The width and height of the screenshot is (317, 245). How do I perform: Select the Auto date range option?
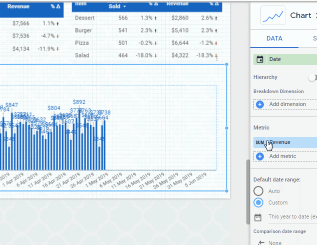click(x=258, y=191)
